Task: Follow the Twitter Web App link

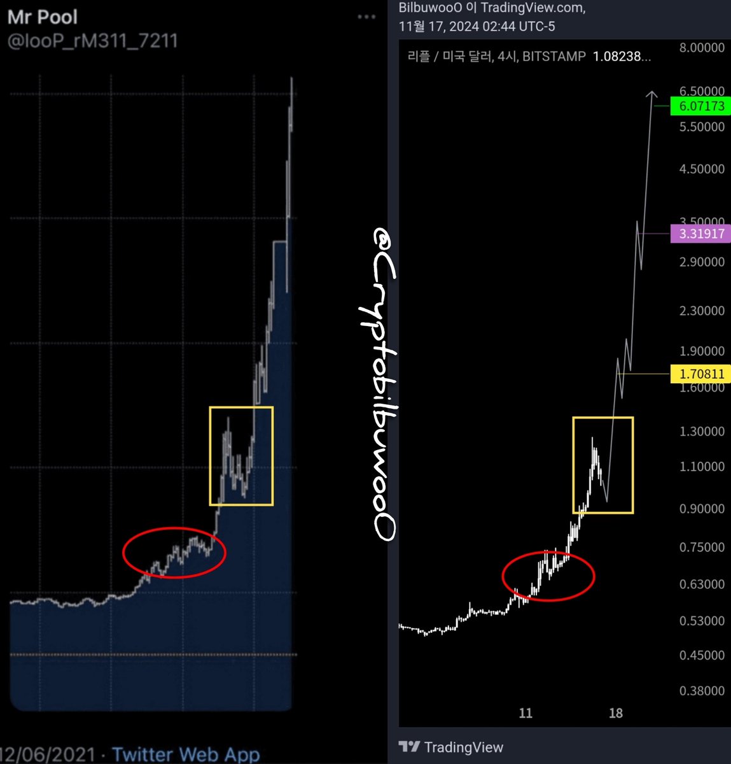Action: pos(186,754)
